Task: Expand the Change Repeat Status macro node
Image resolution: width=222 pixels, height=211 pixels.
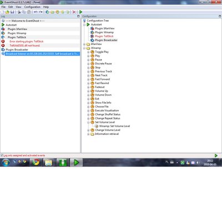Action: [88, 118]
